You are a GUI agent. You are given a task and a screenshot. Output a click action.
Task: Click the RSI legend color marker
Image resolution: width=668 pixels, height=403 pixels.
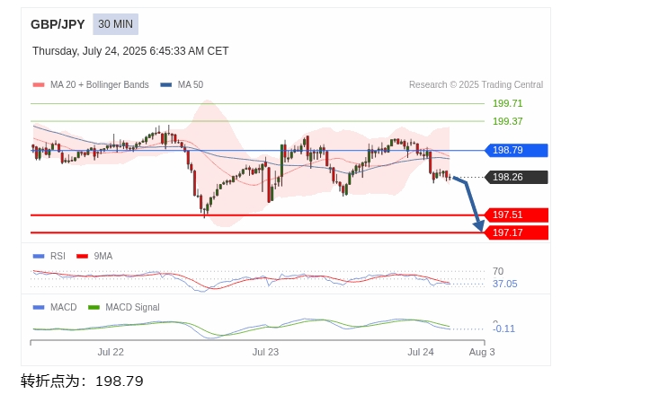click(x=39, y=256)
